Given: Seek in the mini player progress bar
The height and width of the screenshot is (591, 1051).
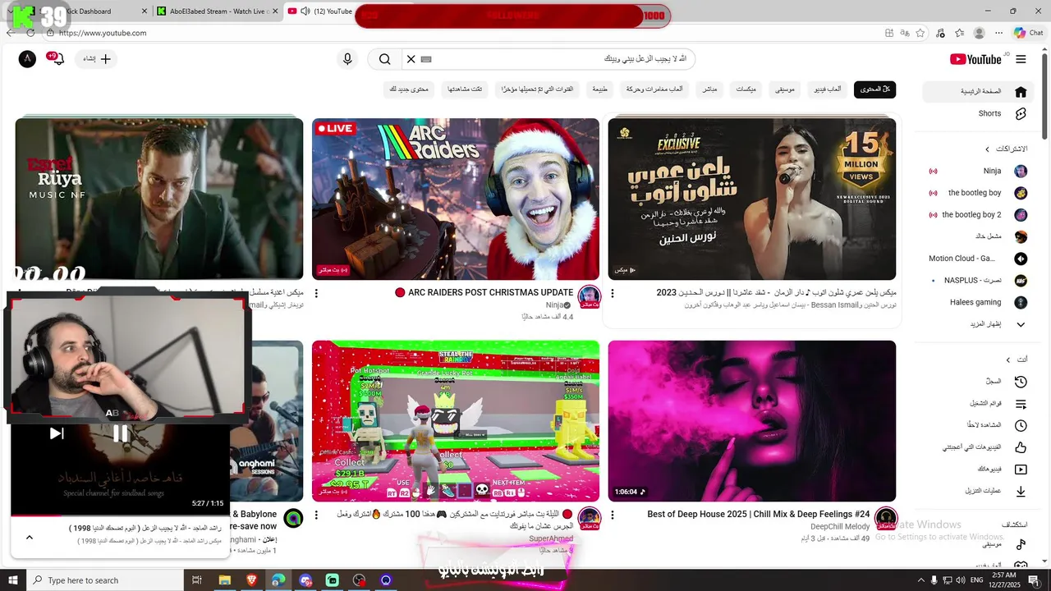Looking at the screenshot, I should click(120, 515).
